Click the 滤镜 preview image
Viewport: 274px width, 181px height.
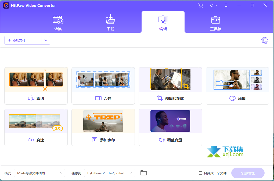click(238, 80)
